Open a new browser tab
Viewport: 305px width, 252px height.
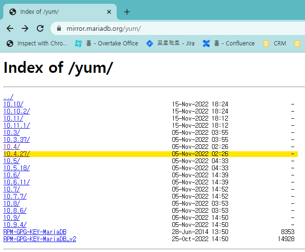tap(127, 12)
